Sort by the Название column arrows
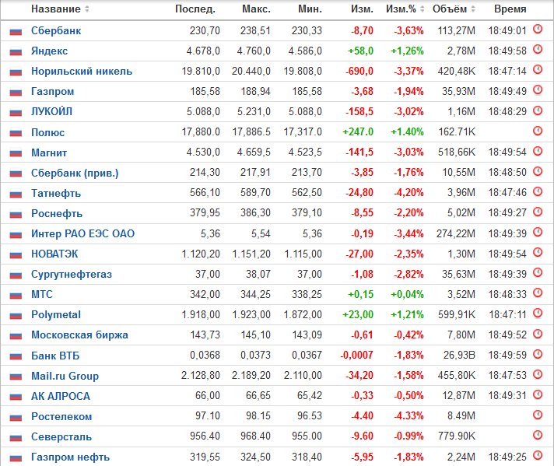The image size is (554, 466). pyautogui.click(x=87, y=9)
